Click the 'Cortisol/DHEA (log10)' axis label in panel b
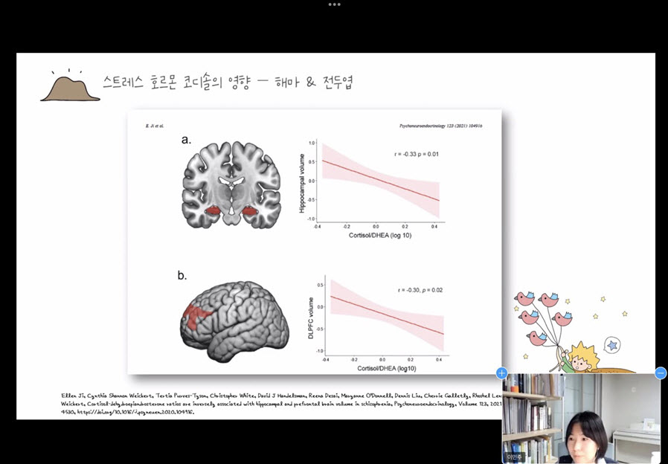668x464 pixels. [386, 369]
